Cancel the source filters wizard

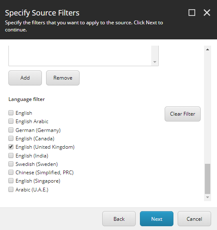194,219
